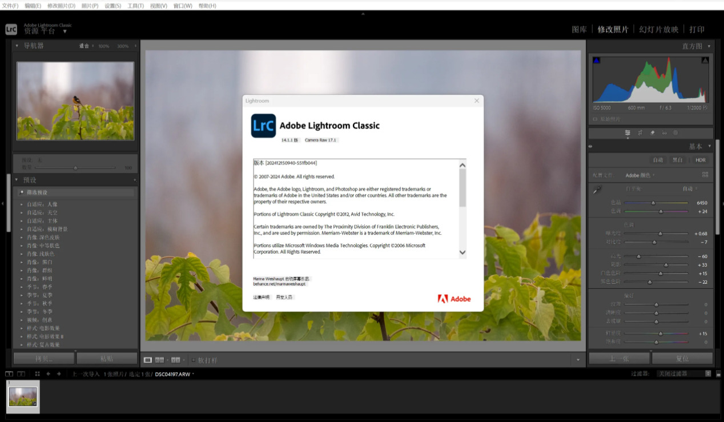Expand the 自适应: 人像 preset group
724x422 pixels.
(22, 204)
